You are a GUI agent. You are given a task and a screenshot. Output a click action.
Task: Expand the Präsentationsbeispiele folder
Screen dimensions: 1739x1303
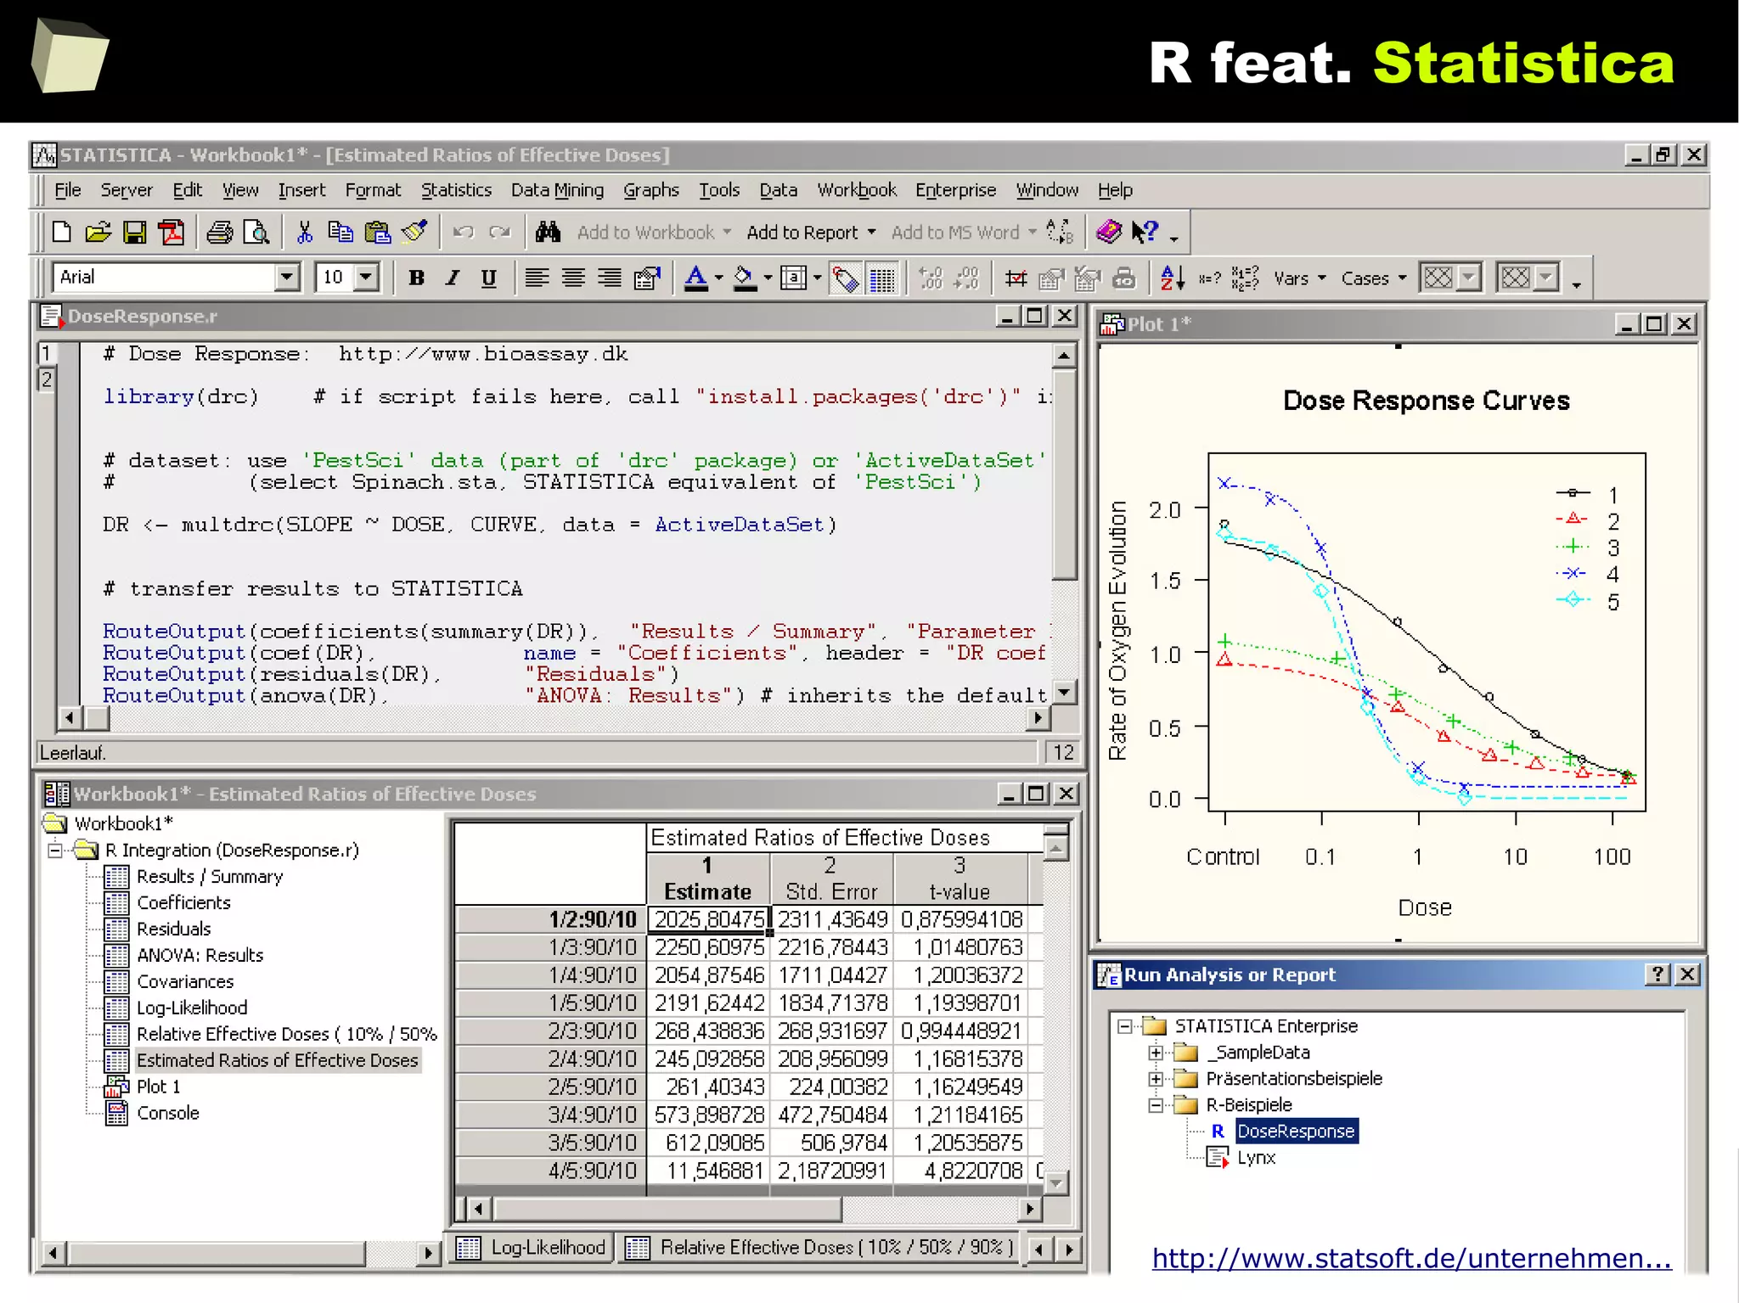(1156, 1079)
